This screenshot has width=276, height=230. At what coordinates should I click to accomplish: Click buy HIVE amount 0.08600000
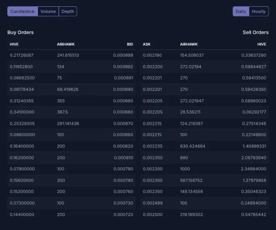point(22,135)
